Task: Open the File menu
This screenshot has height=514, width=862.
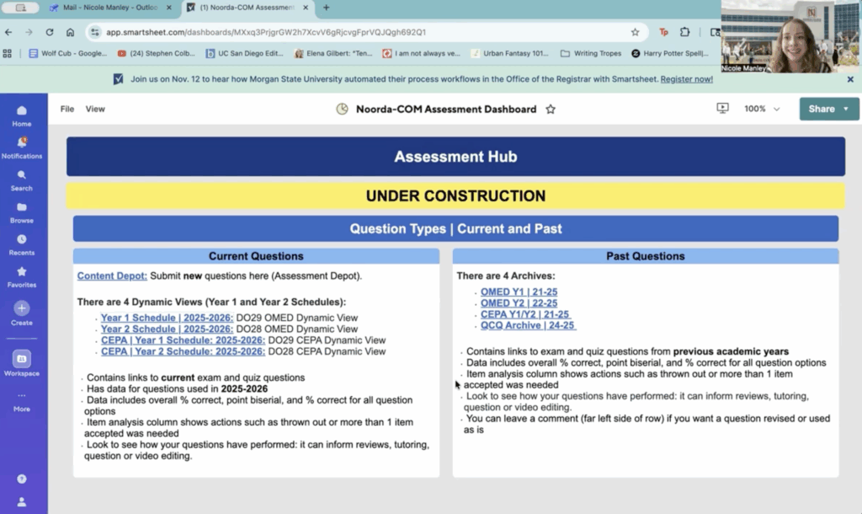Action: click(x=67, y=110)
